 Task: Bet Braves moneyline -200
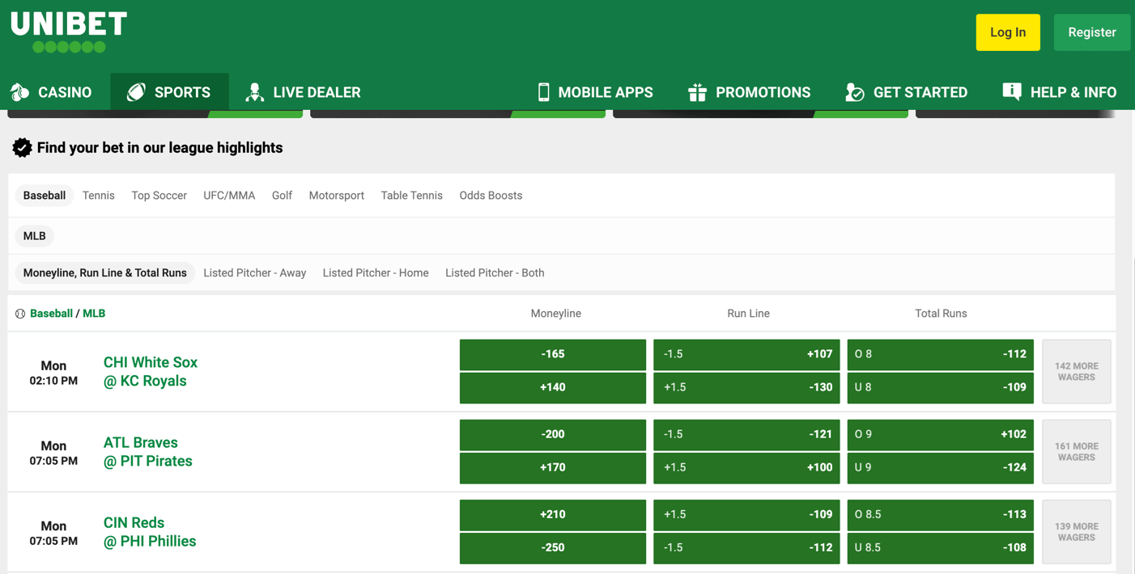(553, 435)
